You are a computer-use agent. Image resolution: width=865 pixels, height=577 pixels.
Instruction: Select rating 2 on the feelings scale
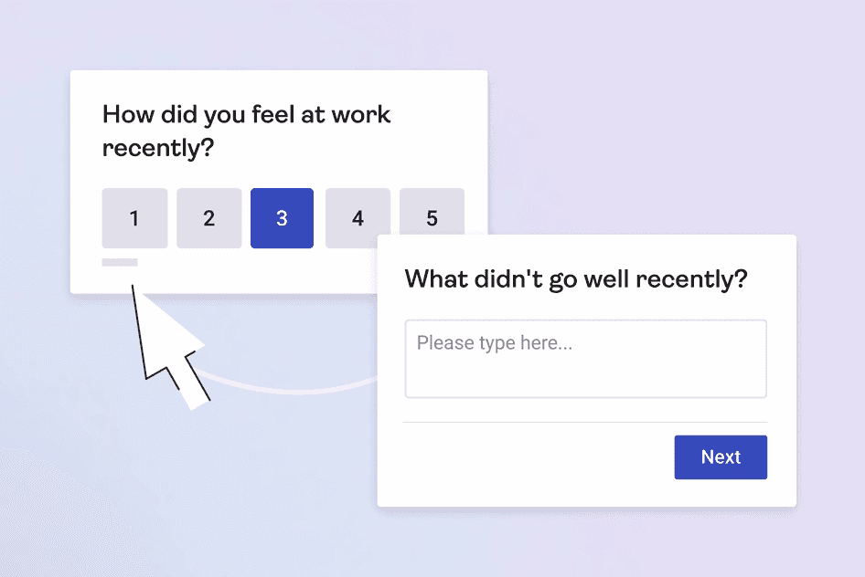point(208,218)
